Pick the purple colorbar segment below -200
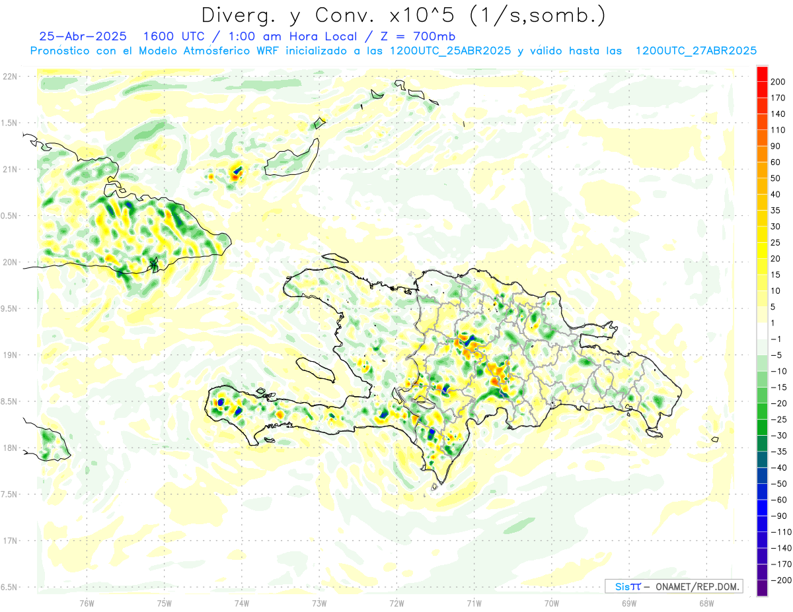The width and height of the screenshot is (793, 612). tap(762, 588)
